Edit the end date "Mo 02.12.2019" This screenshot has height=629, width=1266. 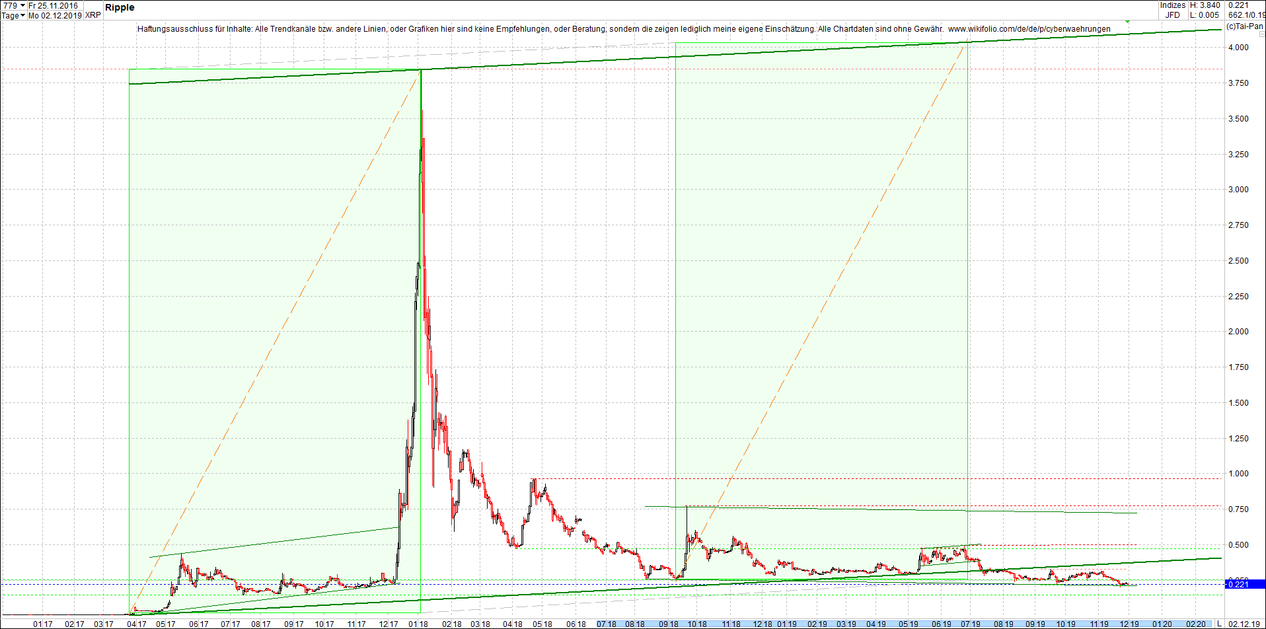[53, 15]
